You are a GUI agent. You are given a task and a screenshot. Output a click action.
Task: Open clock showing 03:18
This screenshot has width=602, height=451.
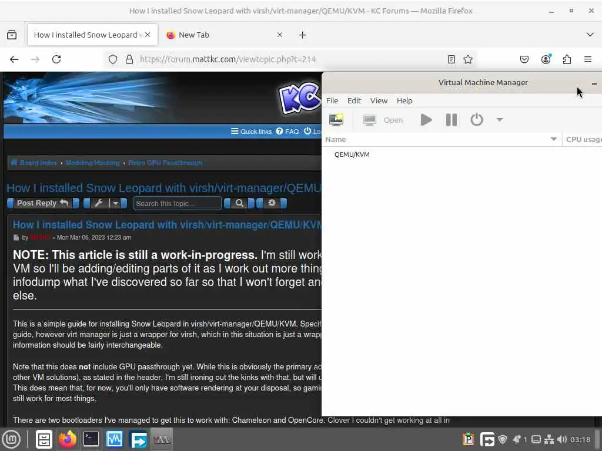[x=580, y=439]
